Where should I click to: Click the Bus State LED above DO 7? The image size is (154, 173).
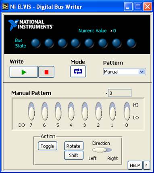click(x=36, y=43)
